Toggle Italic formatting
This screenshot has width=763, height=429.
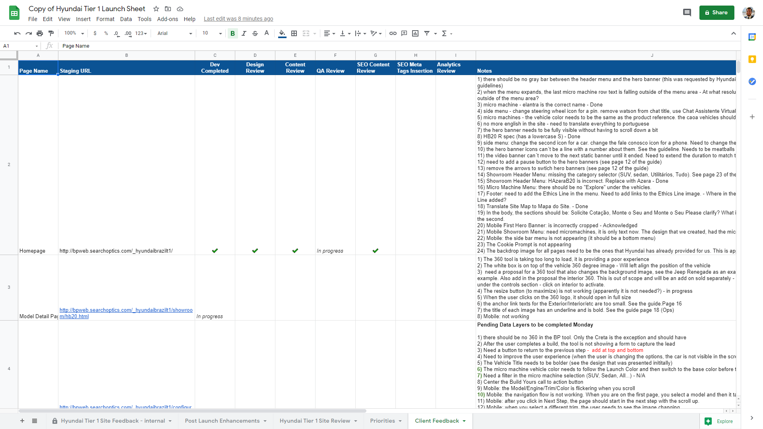click(x=244, y=33)
